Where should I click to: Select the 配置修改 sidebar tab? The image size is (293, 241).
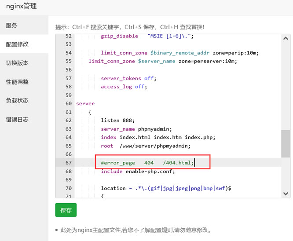pyautogui.click(x=17, y=44)
